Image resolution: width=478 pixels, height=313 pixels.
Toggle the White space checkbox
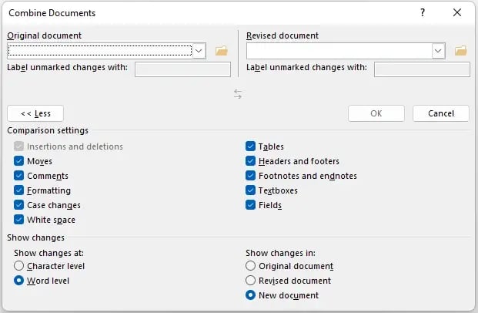[18, 220]
